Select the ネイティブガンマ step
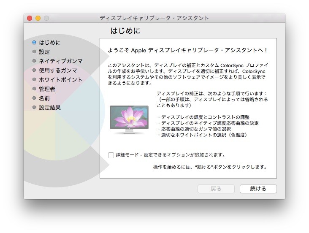 click(61, 61)
